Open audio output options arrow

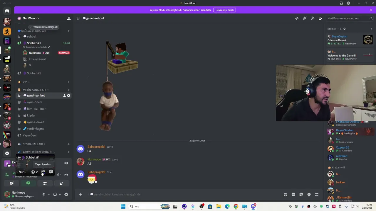point(60,194)
